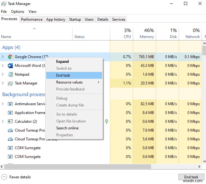Click the Fewer details link
The height and width of the screenshot is (184, 206).
click(20, 177)
